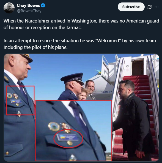This screenshot has width=162, height=163.
Task: Open the Grok explain-post icon
Action: tap(149, 7)
